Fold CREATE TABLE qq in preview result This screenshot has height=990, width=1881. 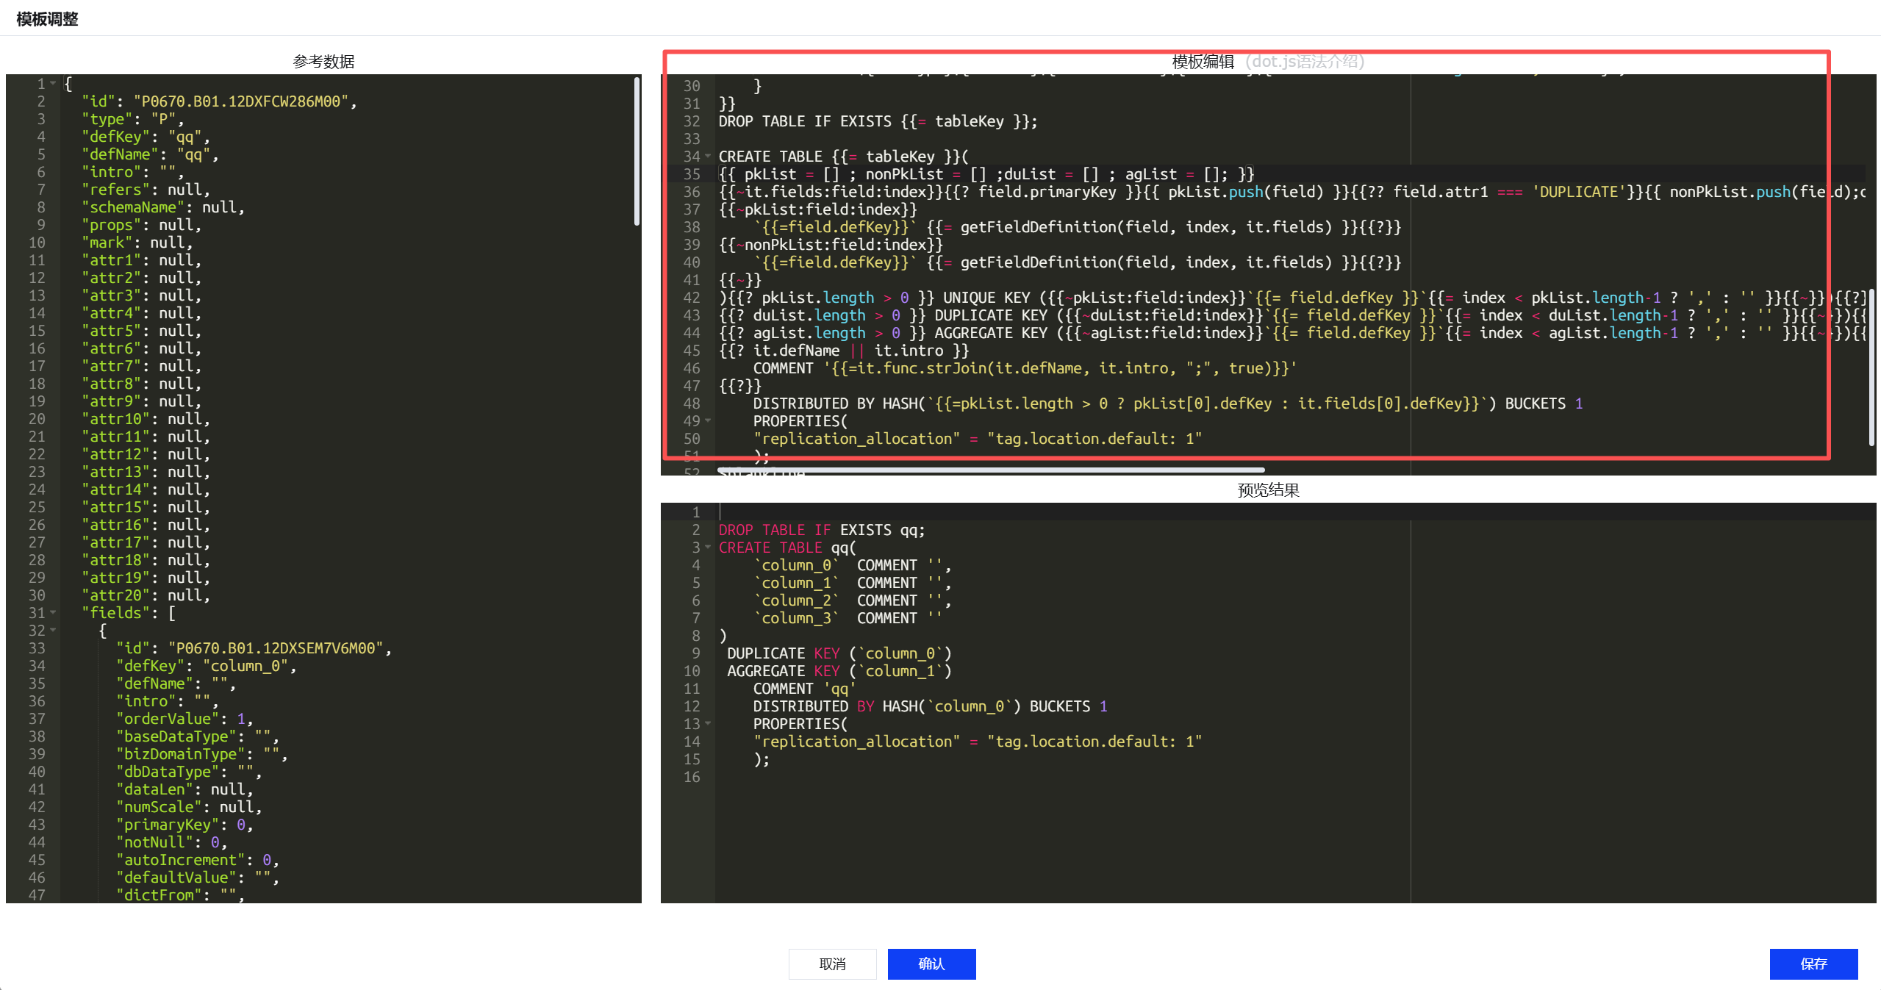click(x=708, y=548)
